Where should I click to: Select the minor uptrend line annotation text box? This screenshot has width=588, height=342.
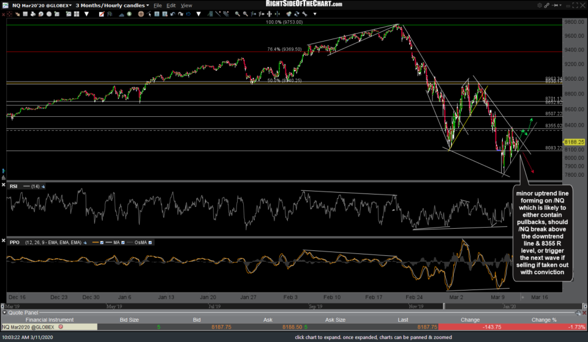click(x=542, y=232)
